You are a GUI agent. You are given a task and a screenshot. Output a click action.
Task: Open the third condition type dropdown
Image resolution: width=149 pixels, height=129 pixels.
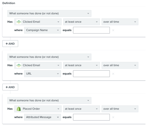click(x=49, y=100)
